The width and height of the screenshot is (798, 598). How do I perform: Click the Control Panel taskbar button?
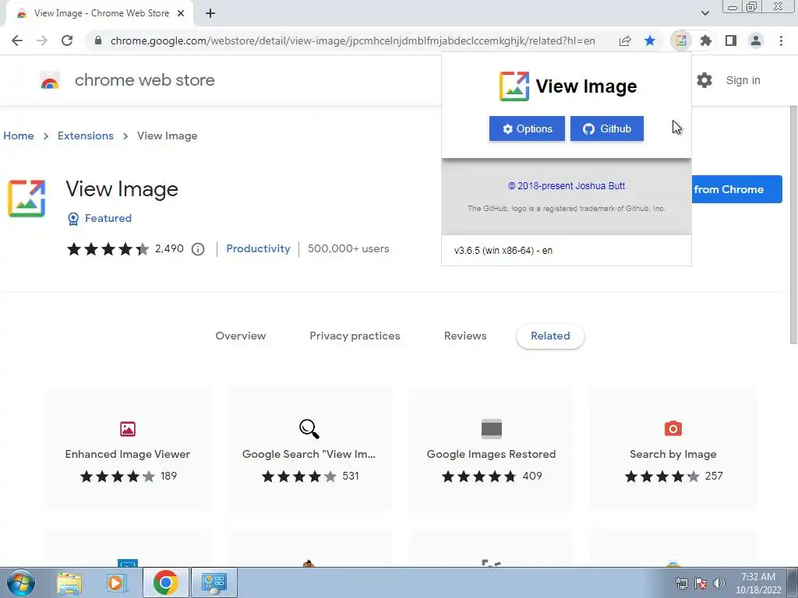point(214,582)
